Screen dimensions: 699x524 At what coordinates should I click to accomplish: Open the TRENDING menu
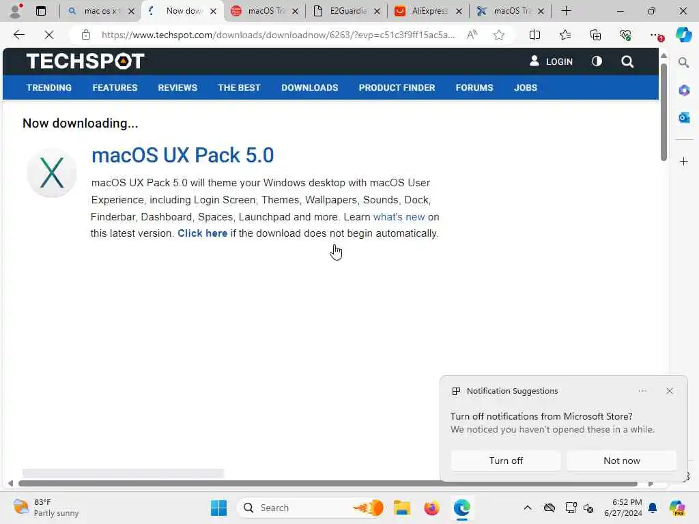(x=49, y=87)
